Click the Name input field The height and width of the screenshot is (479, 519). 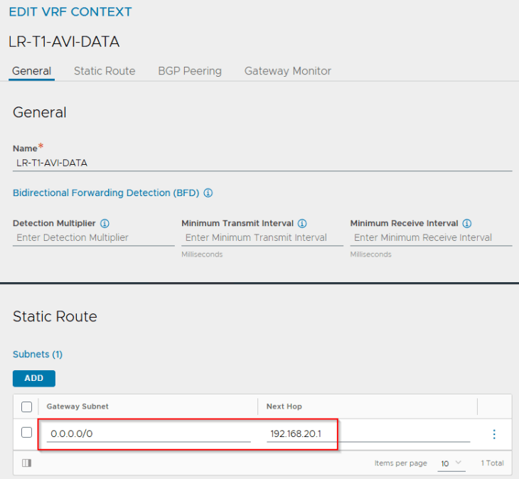tap(262, 163)
